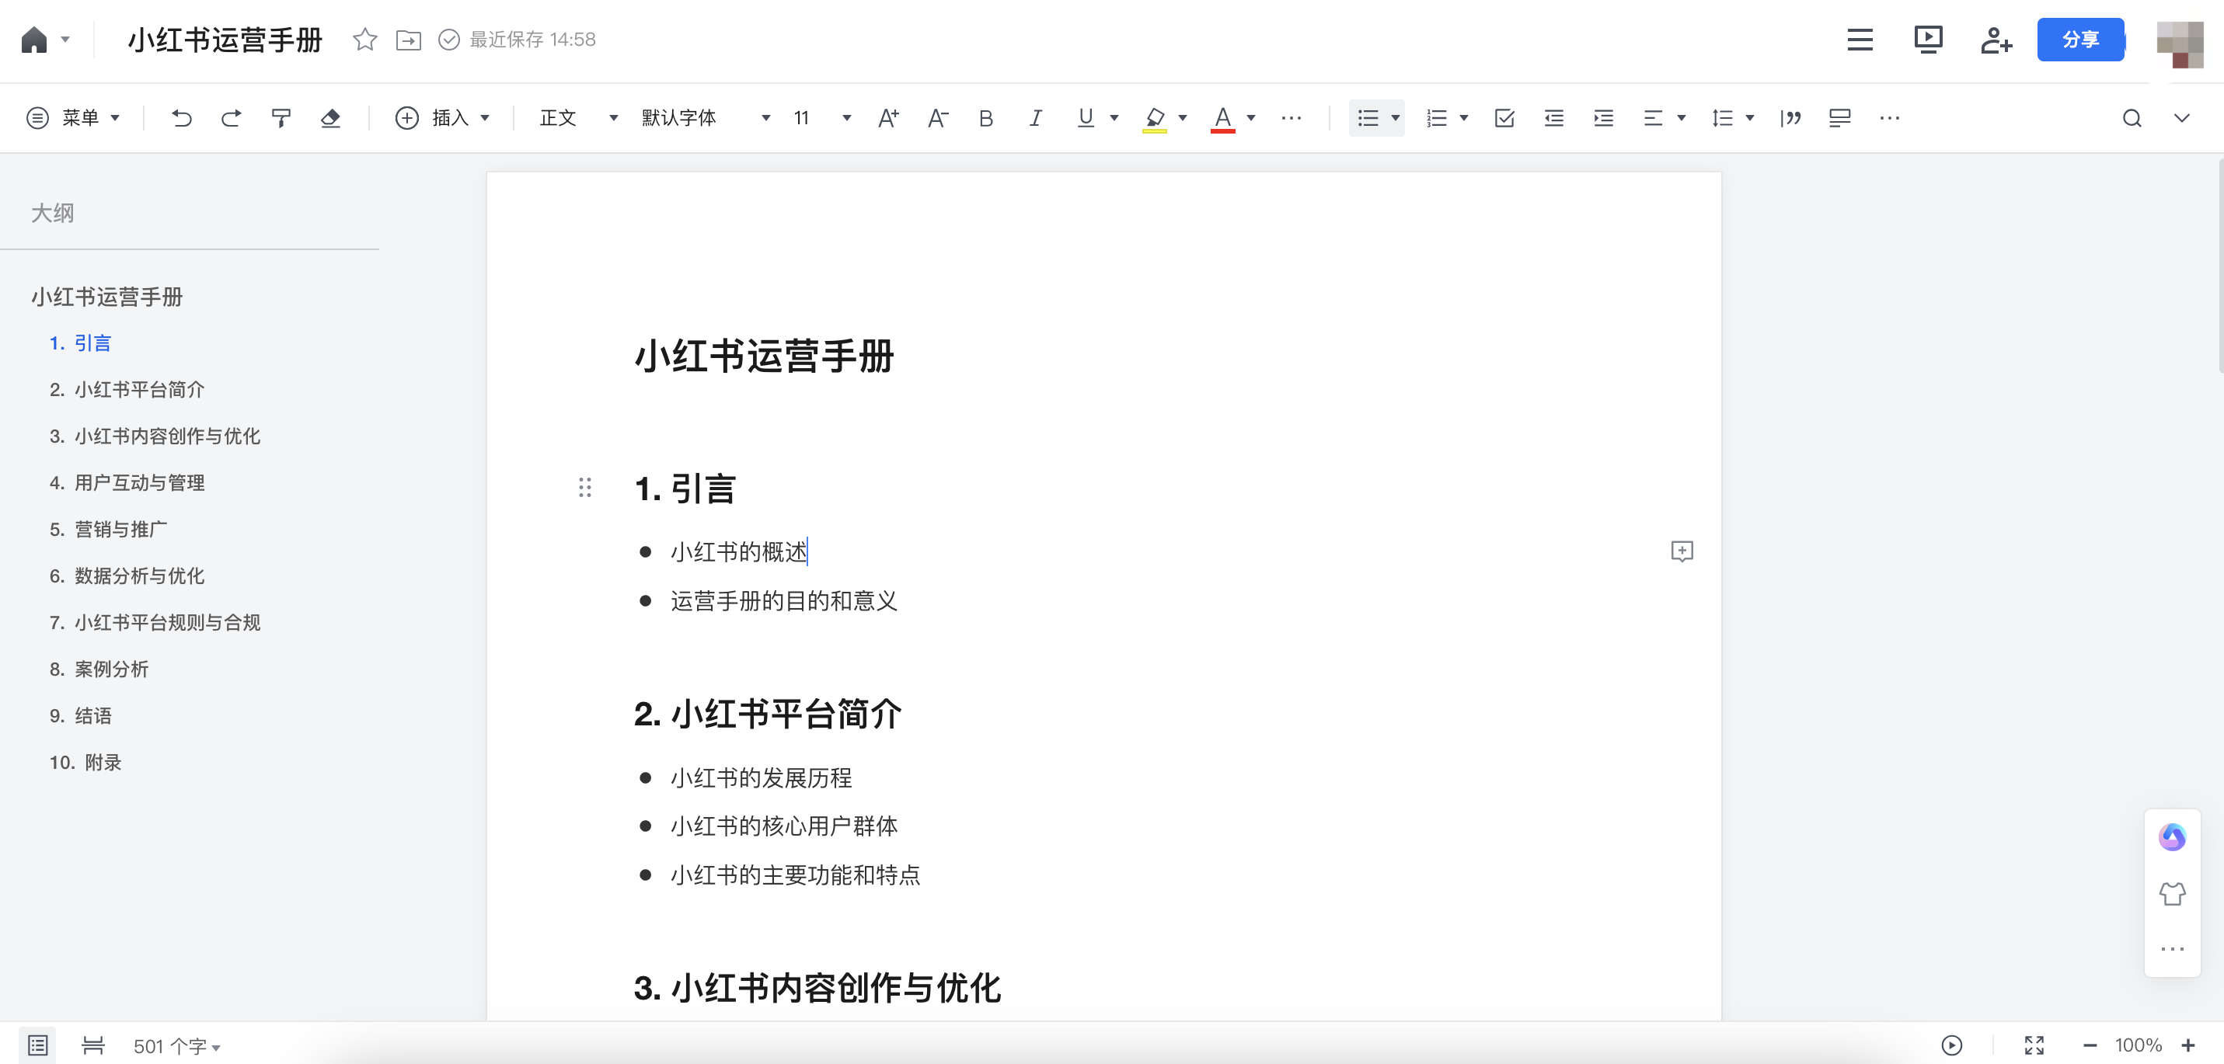Add comment beside the first bullet
Viewport: 2224px width, 1064px height.
coord(1681,551)
